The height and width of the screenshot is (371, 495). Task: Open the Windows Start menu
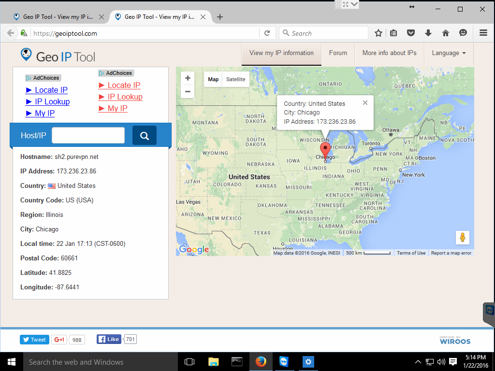point(12,362)
